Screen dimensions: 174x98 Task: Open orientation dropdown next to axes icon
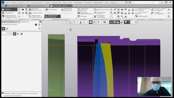point(87,22)
